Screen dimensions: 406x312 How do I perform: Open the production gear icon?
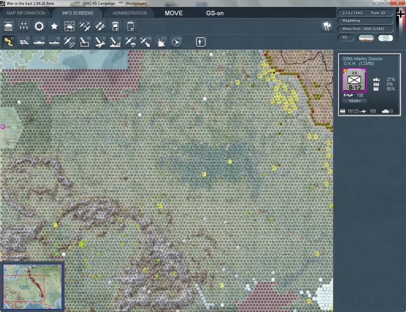pyautogui.click(x=39, y=26)
